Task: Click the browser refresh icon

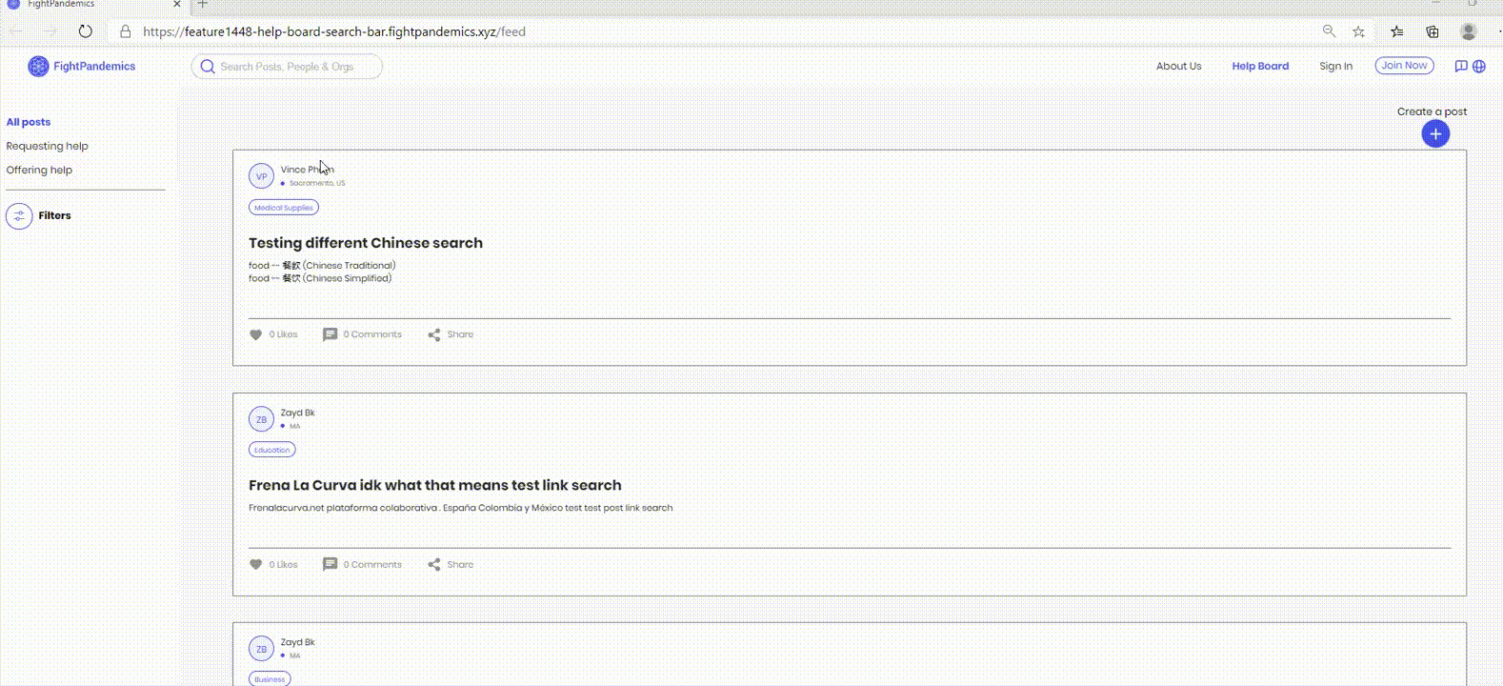Action: point(86,31)
